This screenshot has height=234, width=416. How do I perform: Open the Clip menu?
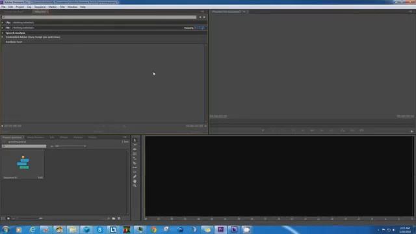click(29, 7)
